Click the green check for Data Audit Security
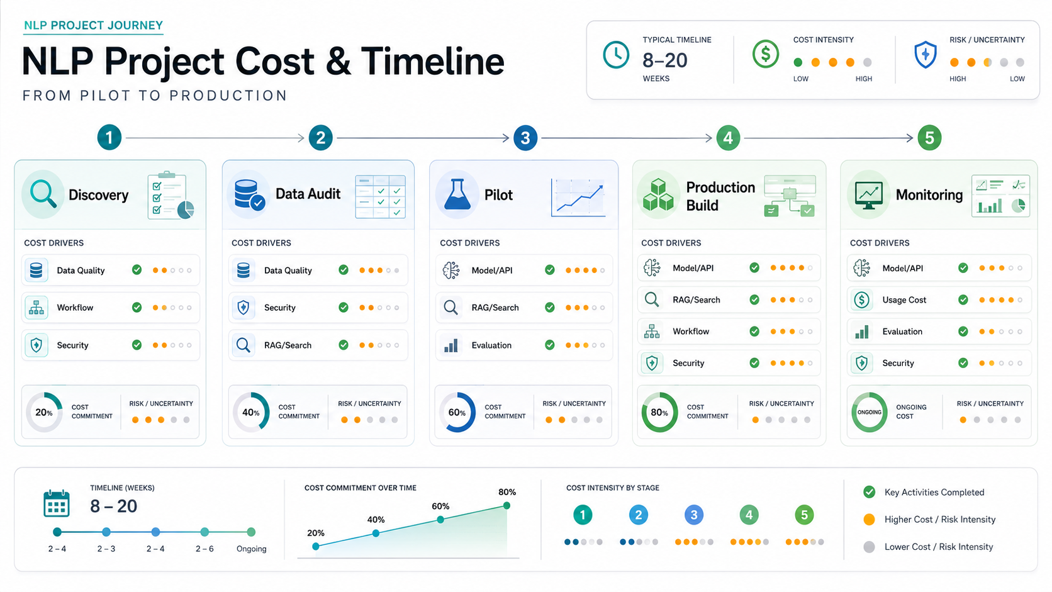 [x=344, y=308]
